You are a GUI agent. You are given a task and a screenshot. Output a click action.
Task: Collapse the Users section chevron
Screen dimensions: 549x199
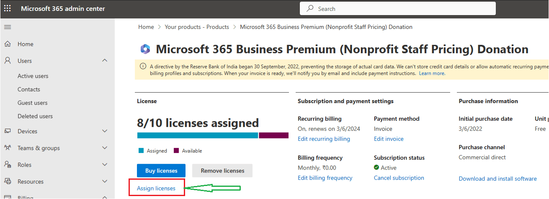(x=105, y=61)
